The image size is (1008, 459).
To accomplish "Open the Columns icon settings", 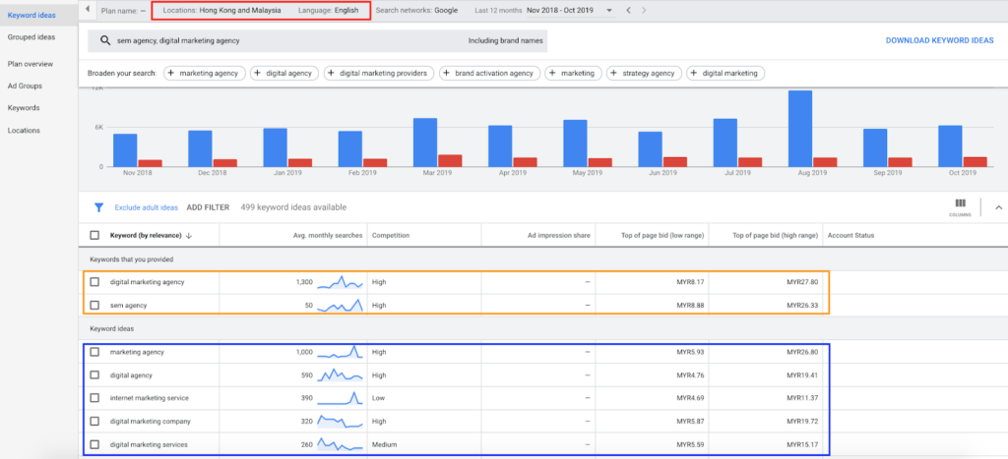I will [x=961, y=206].
